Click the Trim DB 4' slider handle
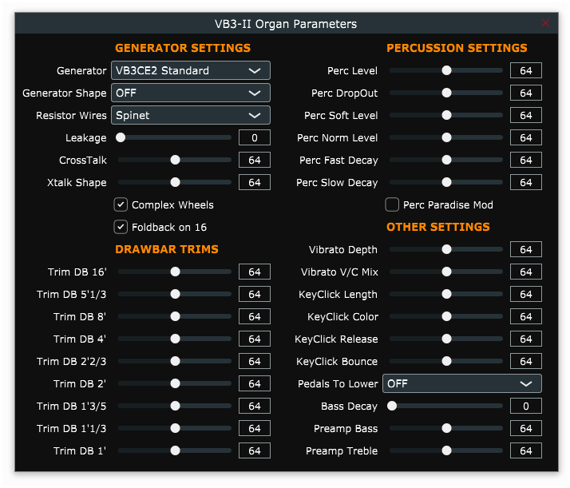570x488 pixels. coord(175,339)
